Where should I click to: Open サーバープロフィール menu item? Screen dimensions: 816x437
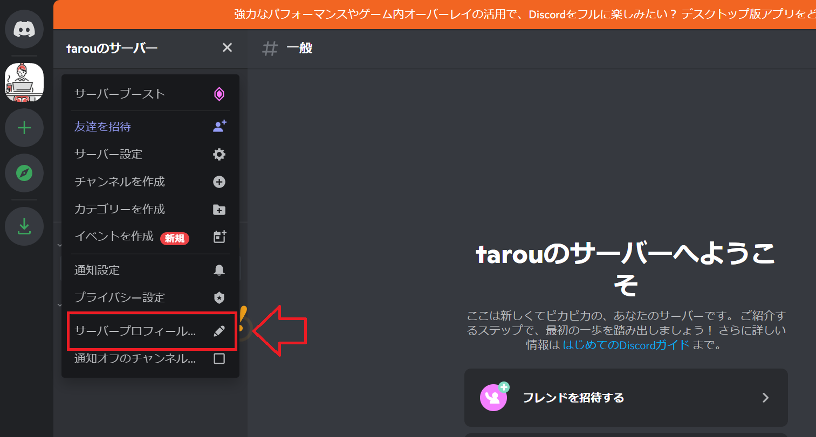[150, 331]
